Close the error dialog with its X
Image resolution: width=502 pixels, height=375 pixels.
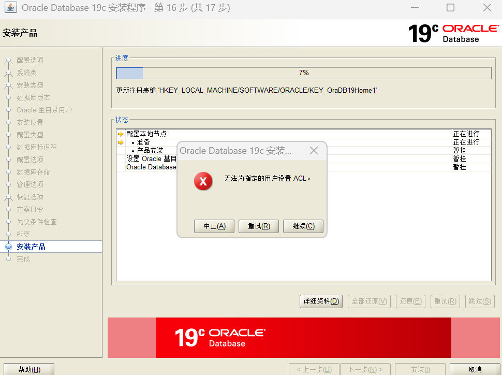(x=314, y=150)
